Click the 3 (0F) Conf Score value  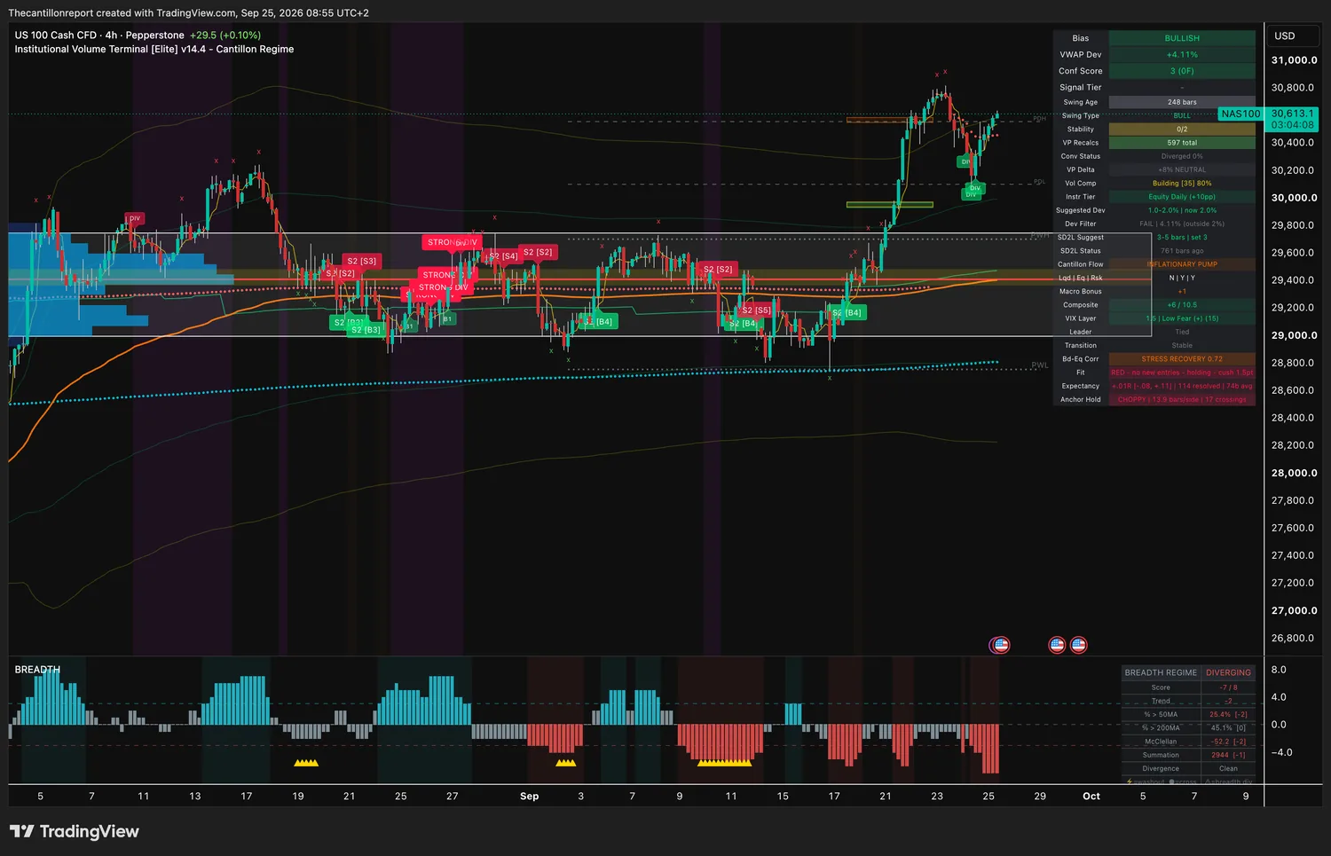coord(1182,71)
